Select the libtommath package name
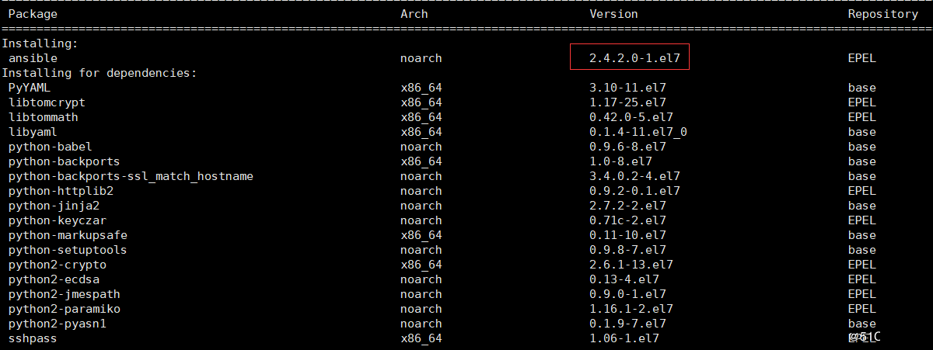 pos(44,117)
